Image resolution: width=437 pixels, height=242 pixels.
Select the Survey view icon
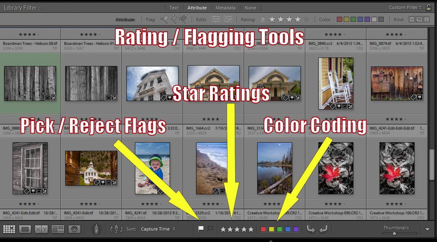(x=58, y=229)
